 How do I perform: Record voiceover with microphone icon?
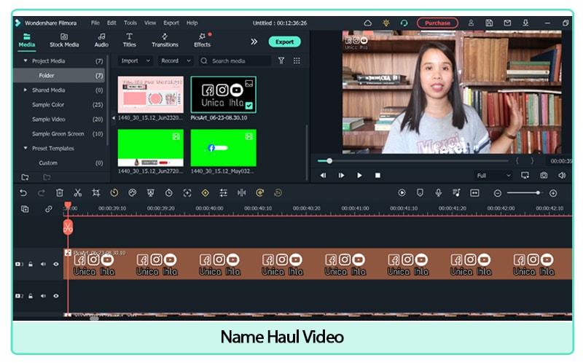click(x=439, y=192)
